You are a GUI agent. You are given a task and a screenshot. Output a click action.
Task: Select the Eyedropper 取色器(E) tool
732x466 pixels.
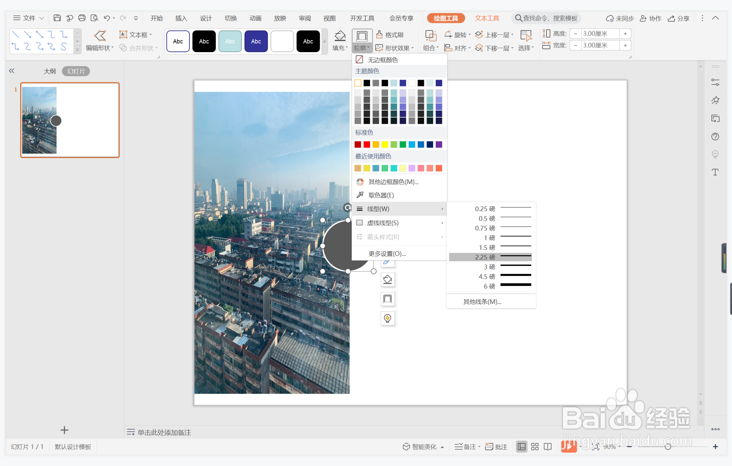point(381,195)
